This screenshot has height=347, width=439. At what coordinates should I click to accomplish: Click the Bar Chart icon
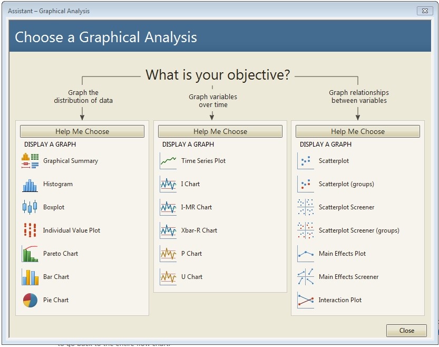pos(30,277)
